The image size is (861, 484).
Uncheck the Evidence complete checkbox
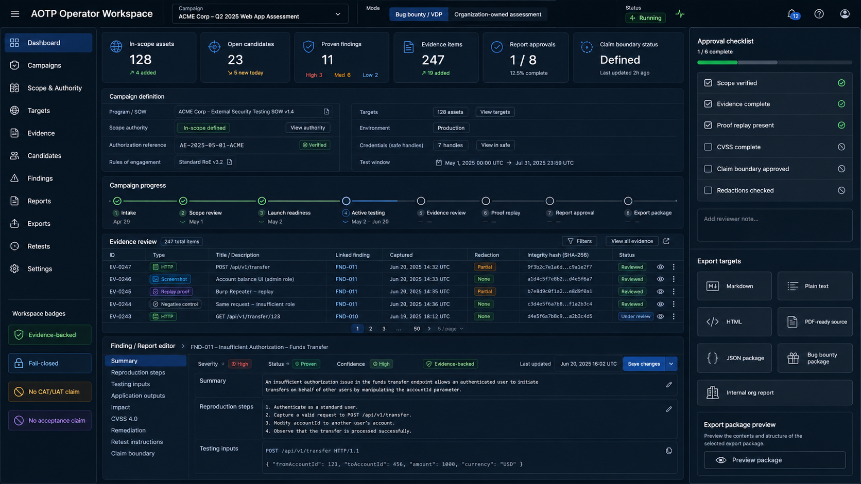708,104
